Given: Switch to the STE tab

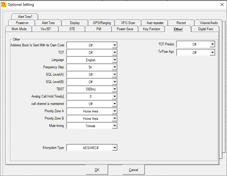Looking at the screenshot, I should (x=72, y=29).
